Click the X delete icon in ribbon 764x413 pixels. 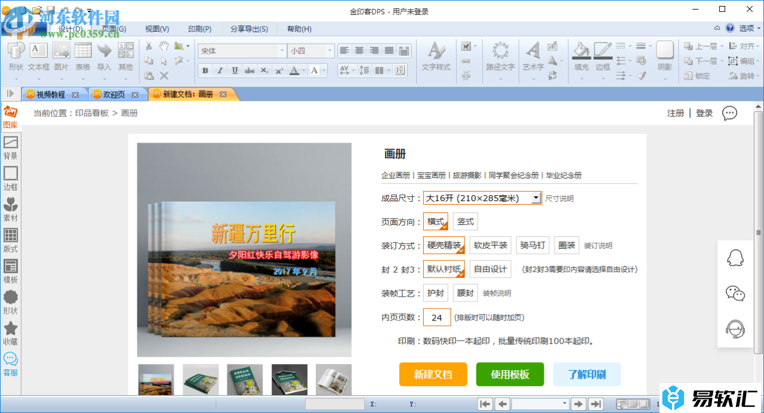164,76
